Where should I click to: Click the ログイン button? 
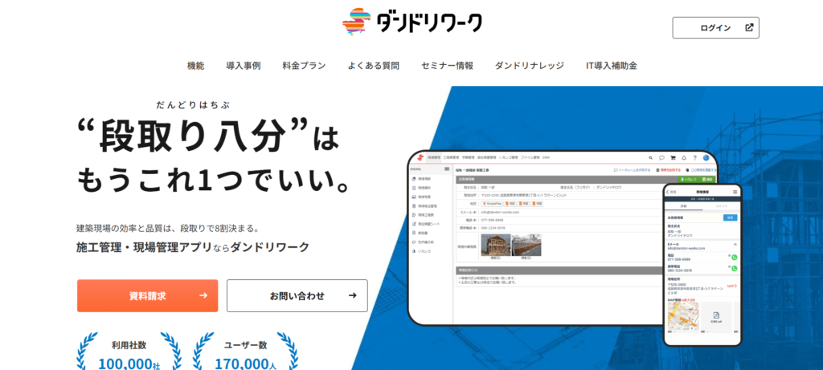click(x=715, y=28)
